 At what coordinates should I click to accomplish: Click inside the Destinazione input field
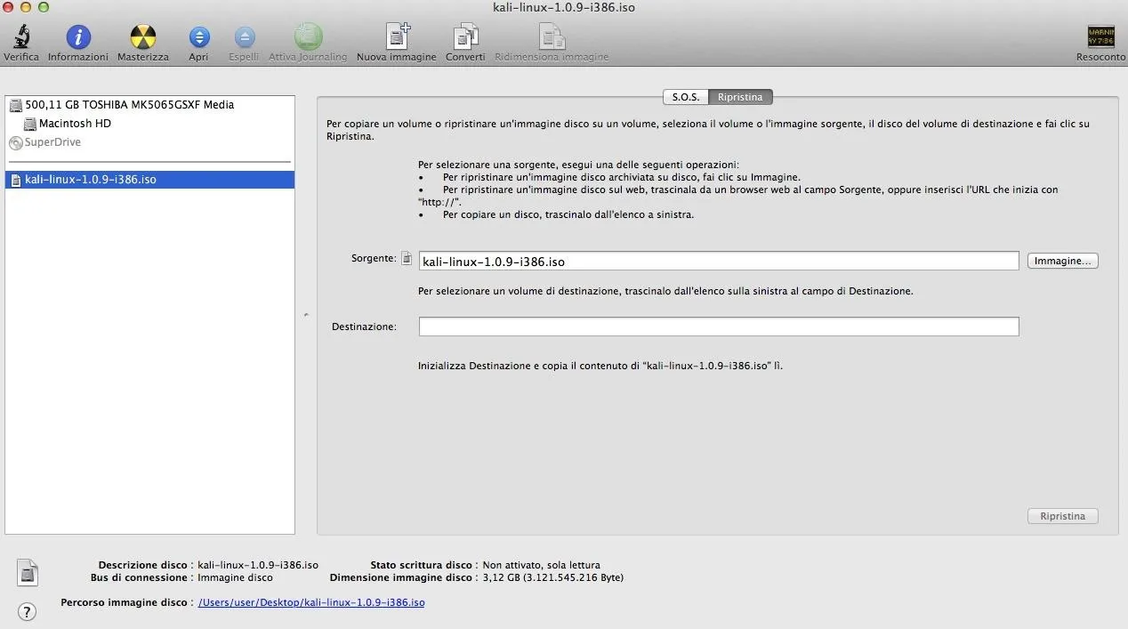coord(719,327)
